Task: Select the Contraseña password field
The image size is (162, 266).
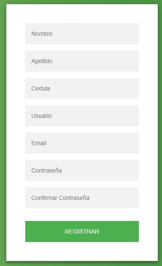Action: click(x=82, y=170)
